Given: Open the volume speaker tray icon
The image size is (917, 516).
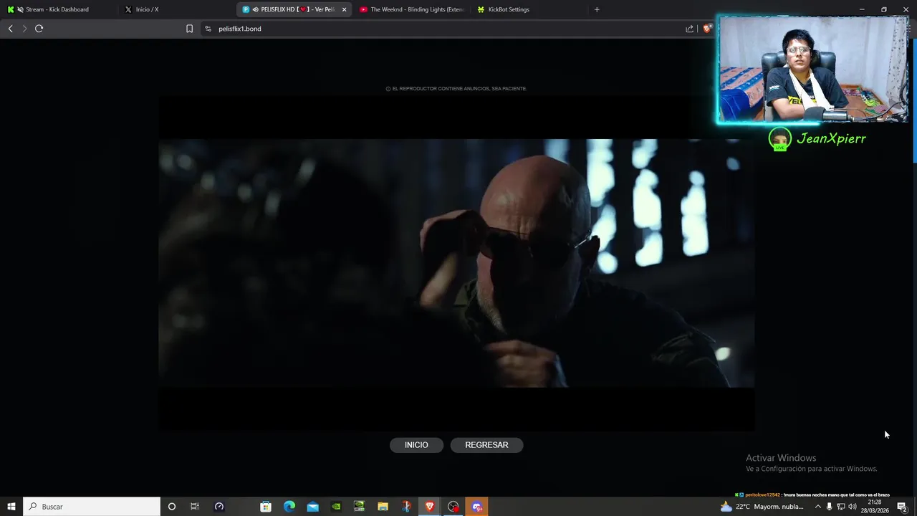Looking at the screenshot, I should pyautogui.click(x=853, y=507).
